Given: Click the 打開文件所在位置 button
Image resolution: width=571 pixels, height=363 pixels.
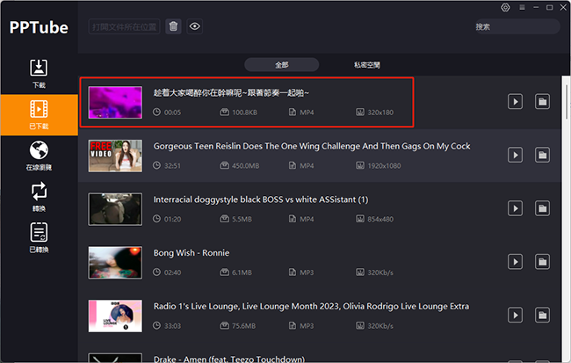Looking at the screenshot, I should (124, 26).
